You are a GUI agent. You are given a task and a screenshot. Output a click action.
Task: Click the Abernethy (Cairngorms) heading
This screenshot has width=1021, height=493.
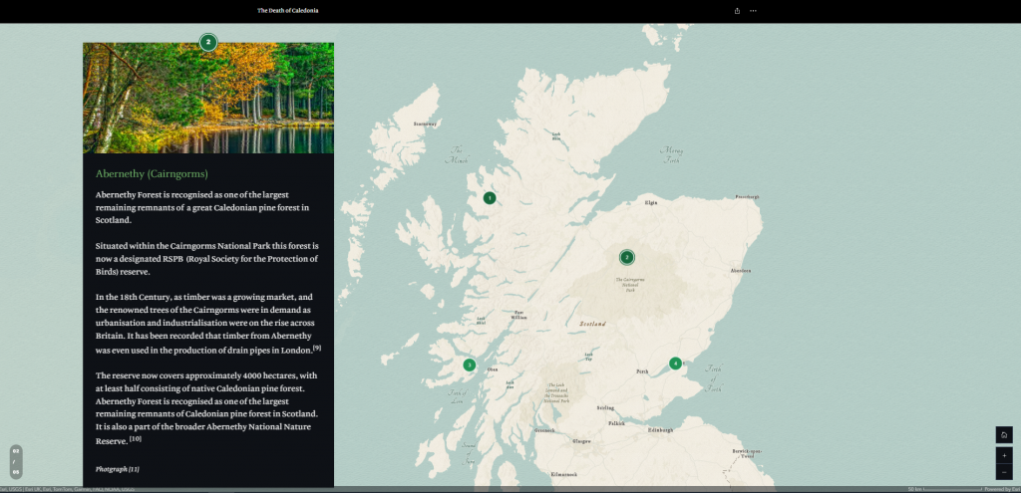[152, 174]
